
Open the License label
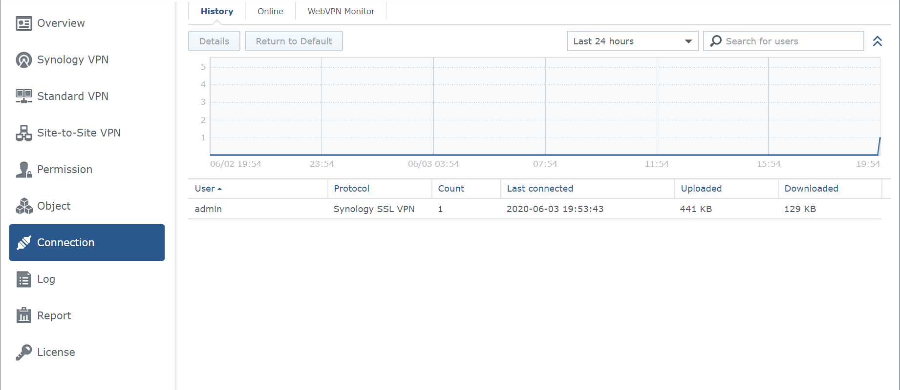[56, 352]
